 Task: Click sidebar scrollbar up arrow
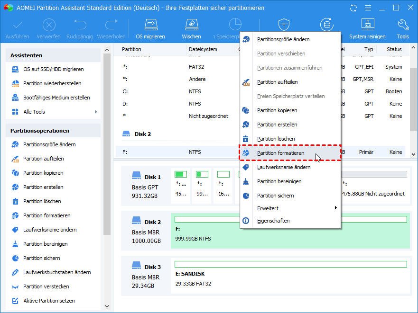pos(107,50)
